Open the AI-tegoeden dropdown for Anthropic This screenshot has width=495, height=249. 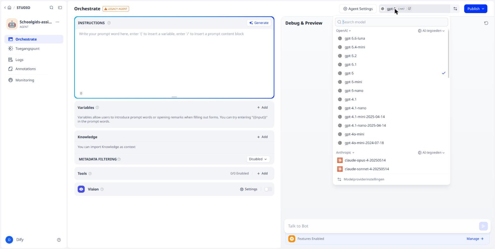[431, 153]
